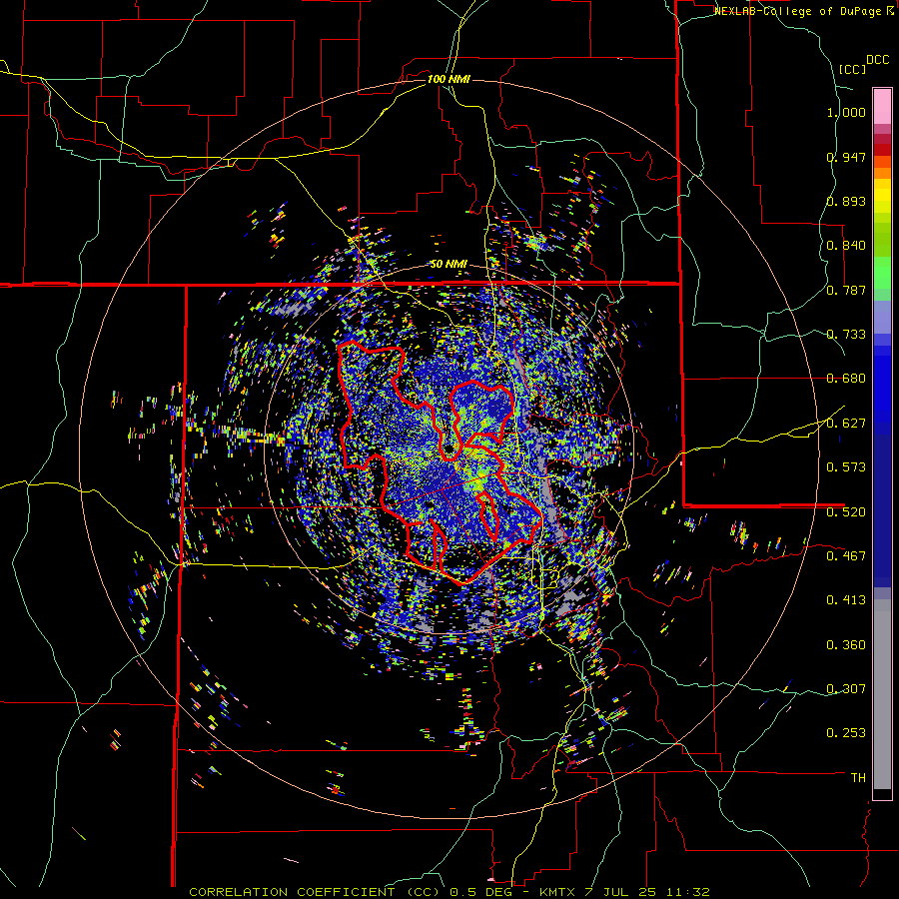The height and width of the screenshot is (899, 899).
Task: Select the 0.413 scale value
Action: click(846, 600)
